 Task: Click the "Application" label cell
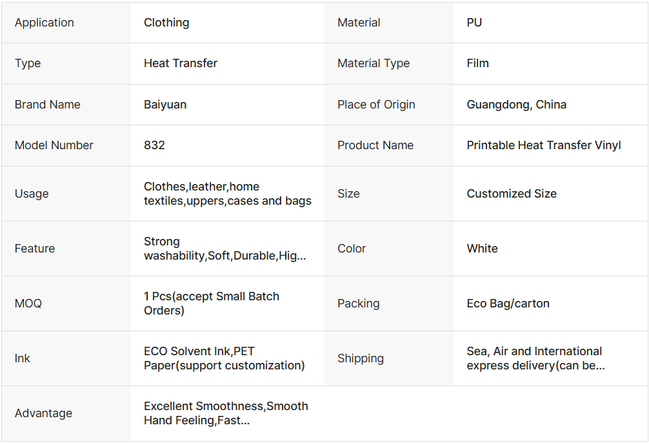point(45,23)
